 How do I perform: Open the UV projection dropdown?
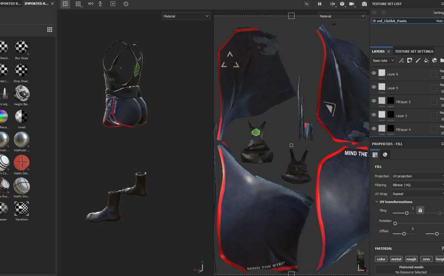tap(417, 176)
